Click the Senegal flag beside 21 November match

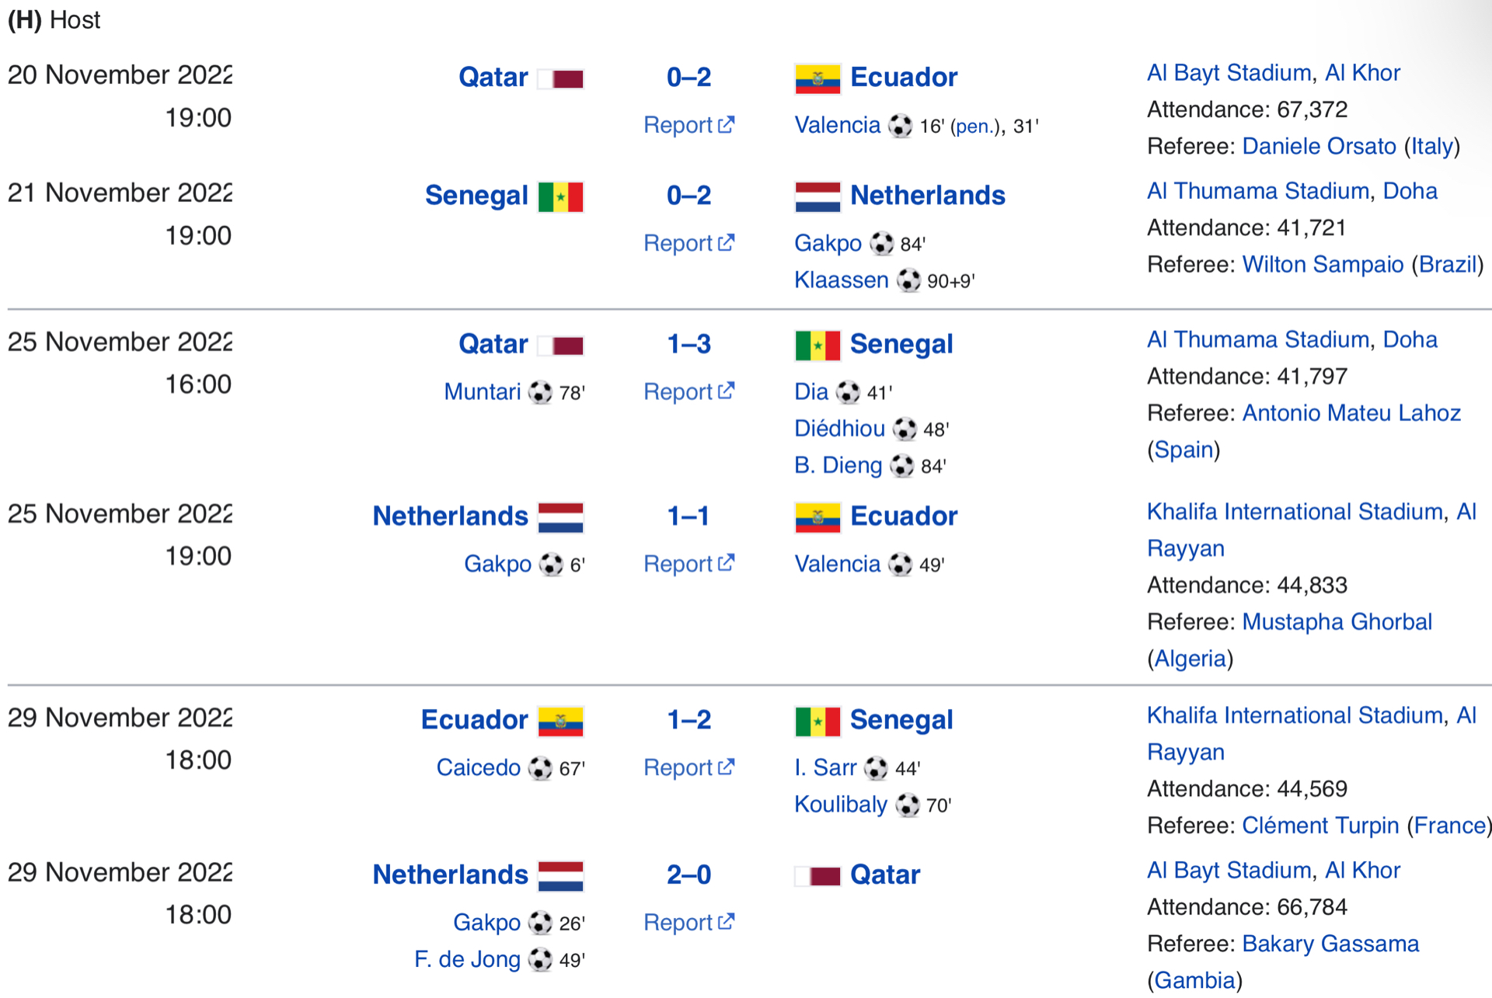[560, 196]
